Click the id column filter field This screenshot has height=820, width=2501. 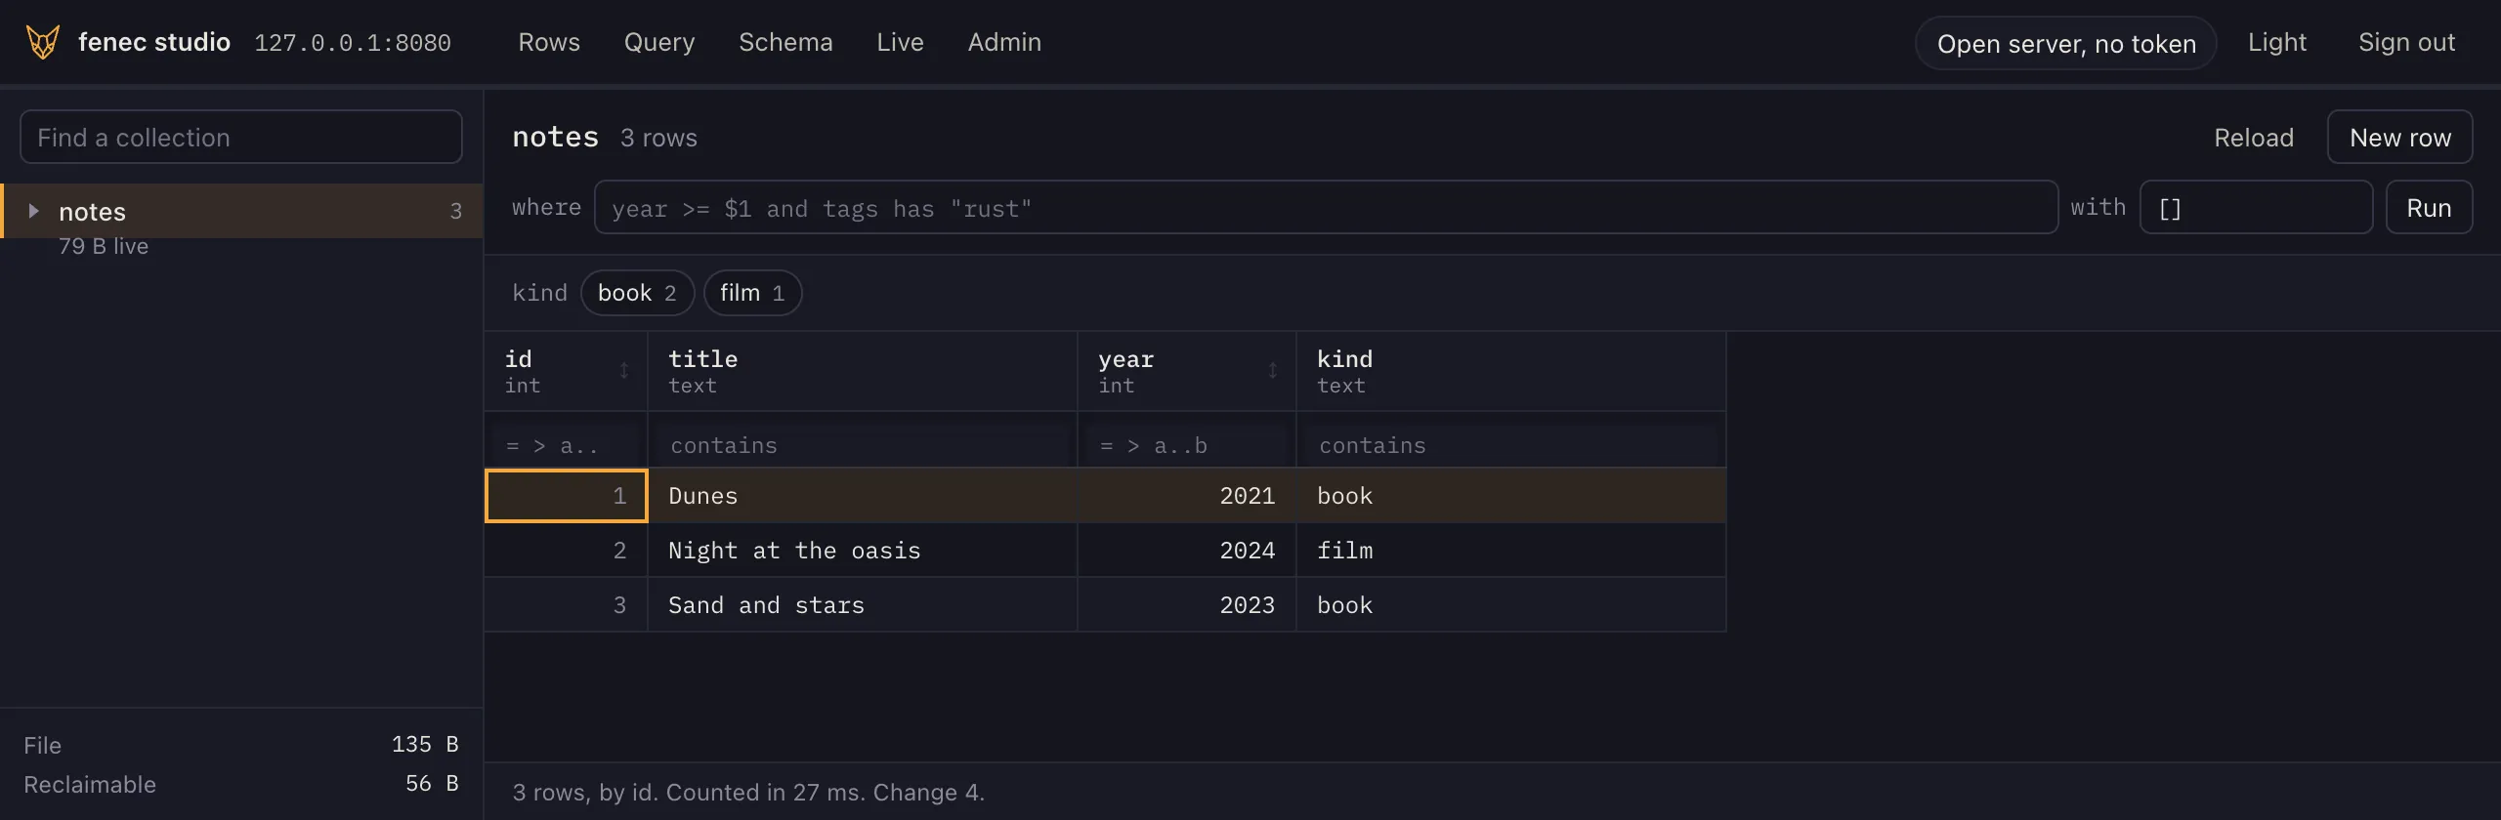pos(567,446)
